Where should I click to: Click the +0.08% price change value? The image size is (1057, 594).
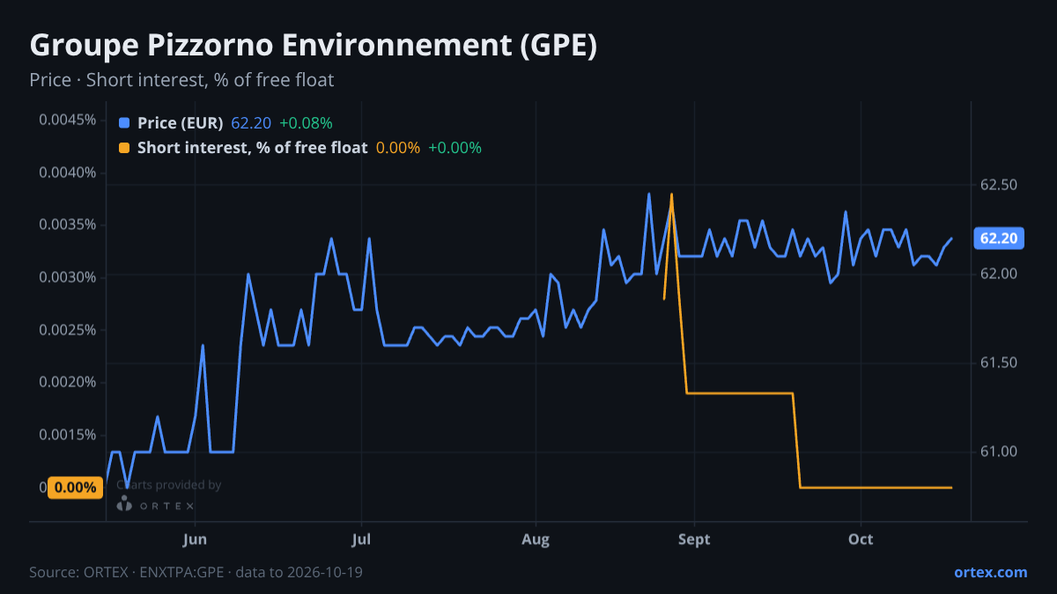point(306,123)
